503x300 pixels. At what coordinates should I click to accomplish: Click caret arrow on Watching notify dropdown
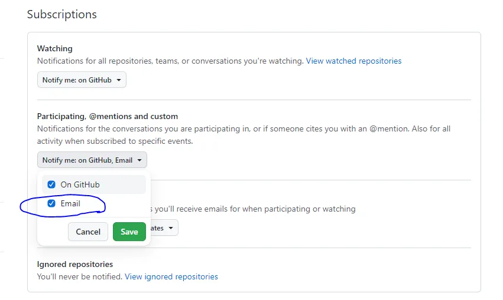119,80
